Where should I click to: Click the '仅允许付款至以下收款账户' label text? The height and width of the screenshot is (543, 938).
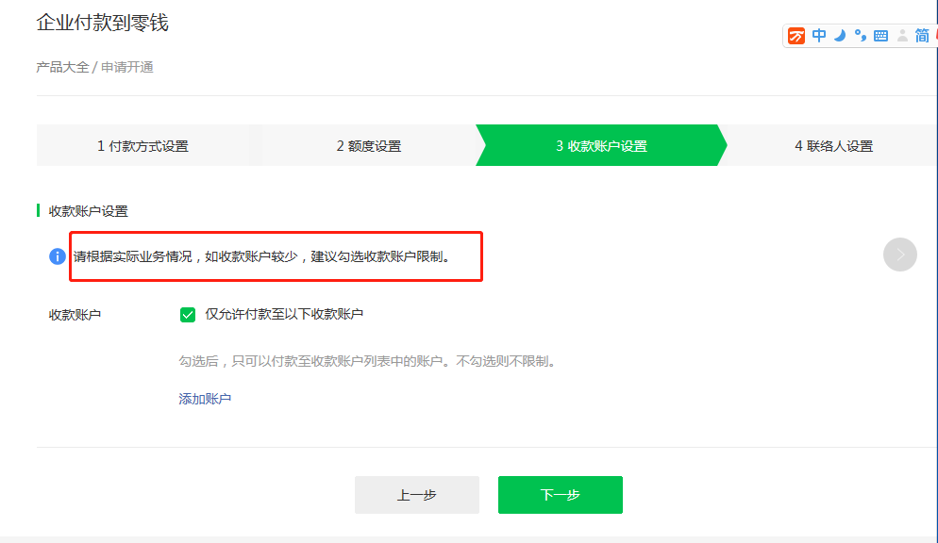click(x=284, y=314)
